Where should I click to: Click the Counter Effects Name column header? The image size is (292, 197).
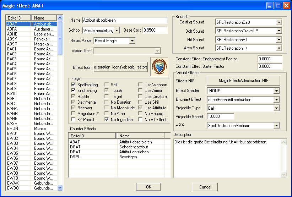coord(141,136)
